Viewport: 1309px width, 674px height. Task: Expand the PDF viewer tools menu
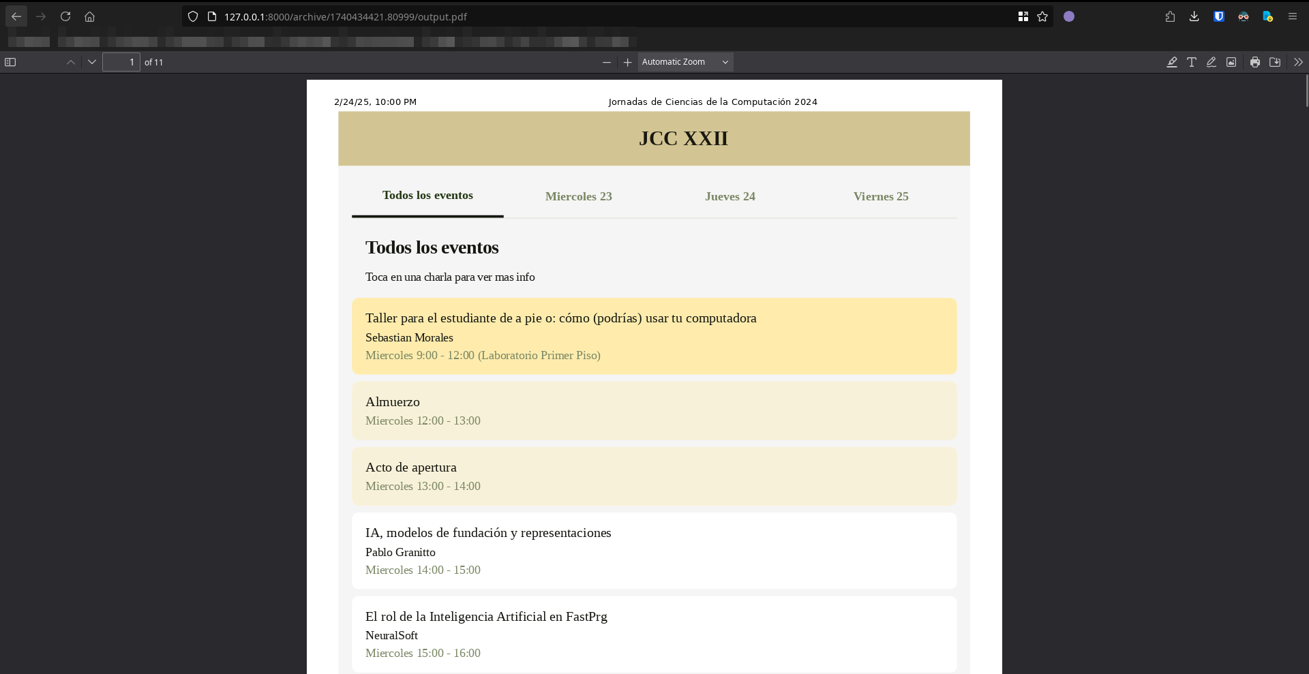1298,62
